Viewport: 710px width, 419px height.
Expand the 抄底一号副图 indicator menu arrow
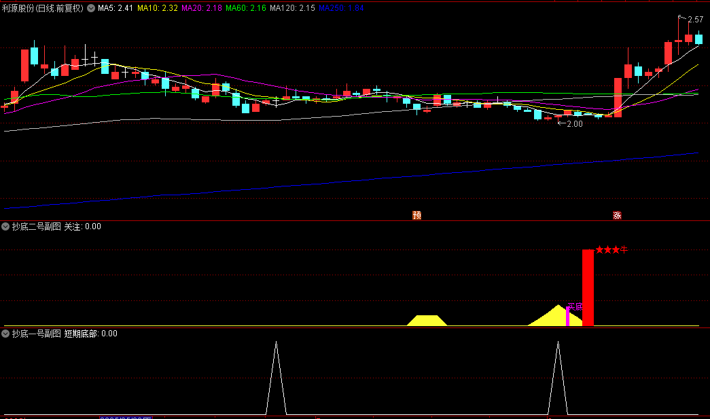tap(6, 334)
